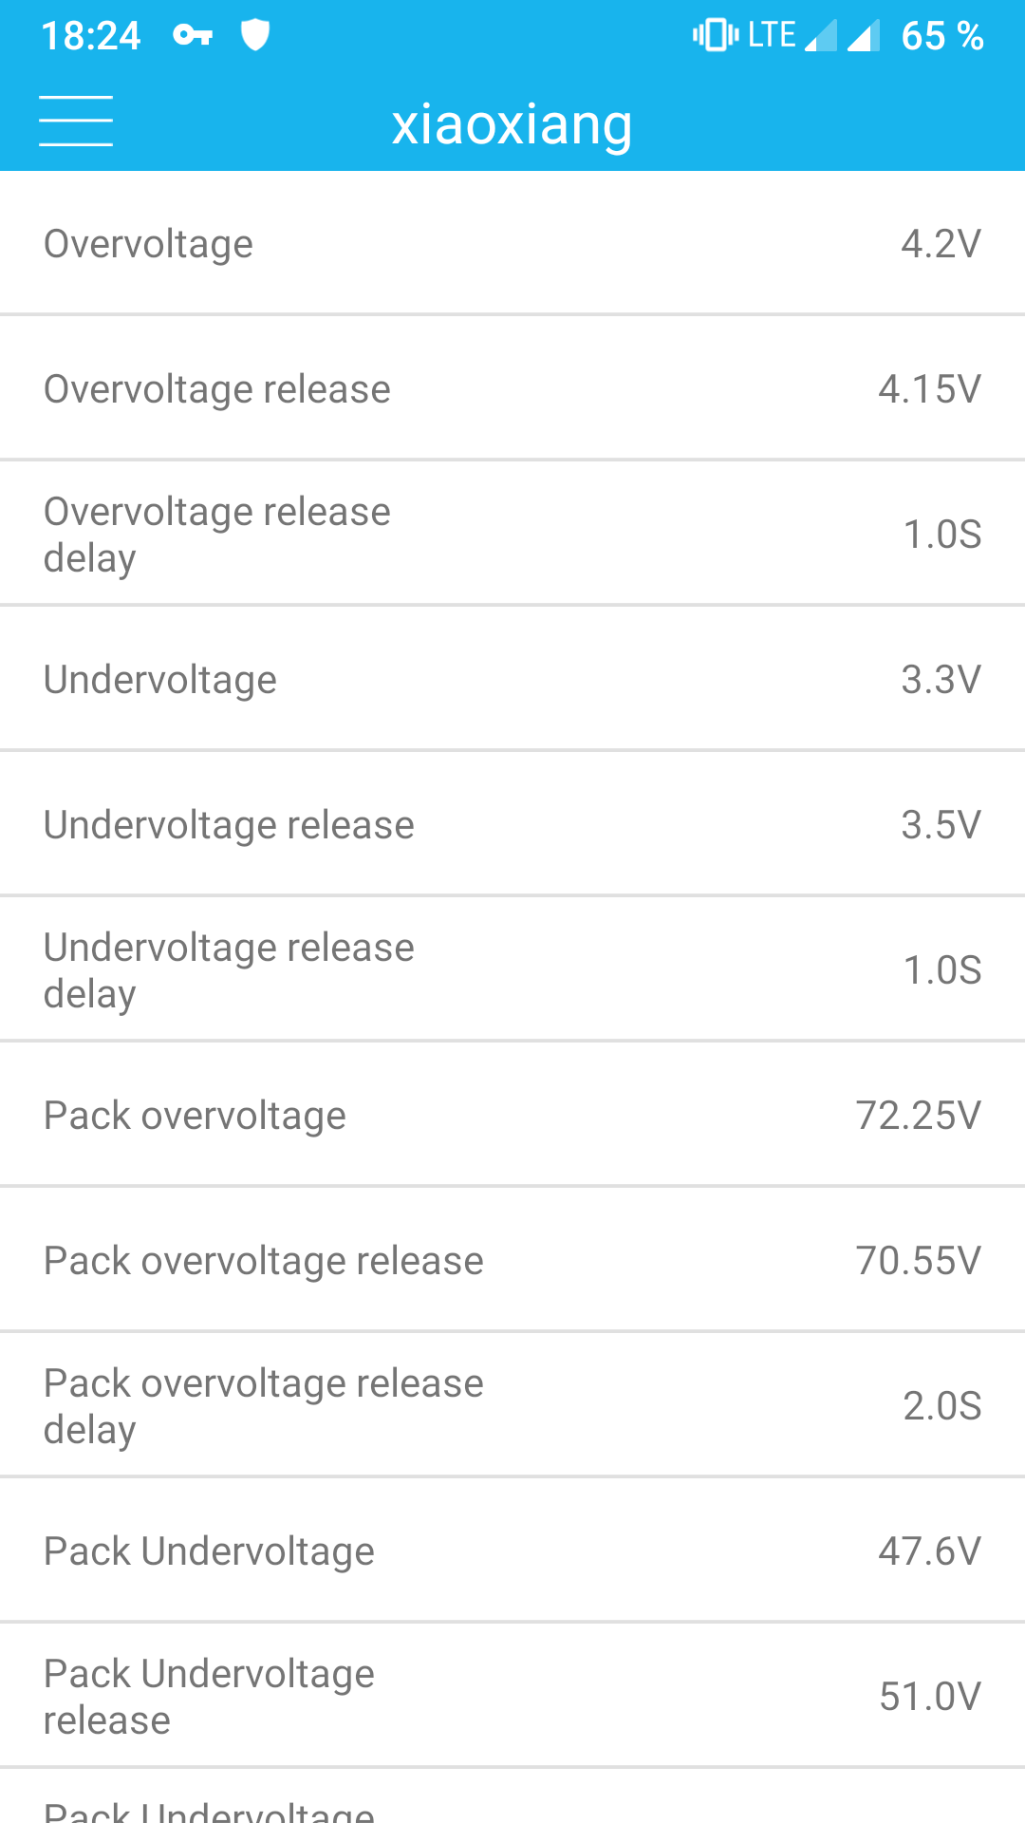Tap the vibrate mode status icon
Screen dimensions: 1025x1823
(x=716, y=35)
